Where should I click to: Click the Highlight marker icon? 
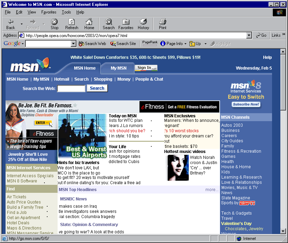point(212,44)
